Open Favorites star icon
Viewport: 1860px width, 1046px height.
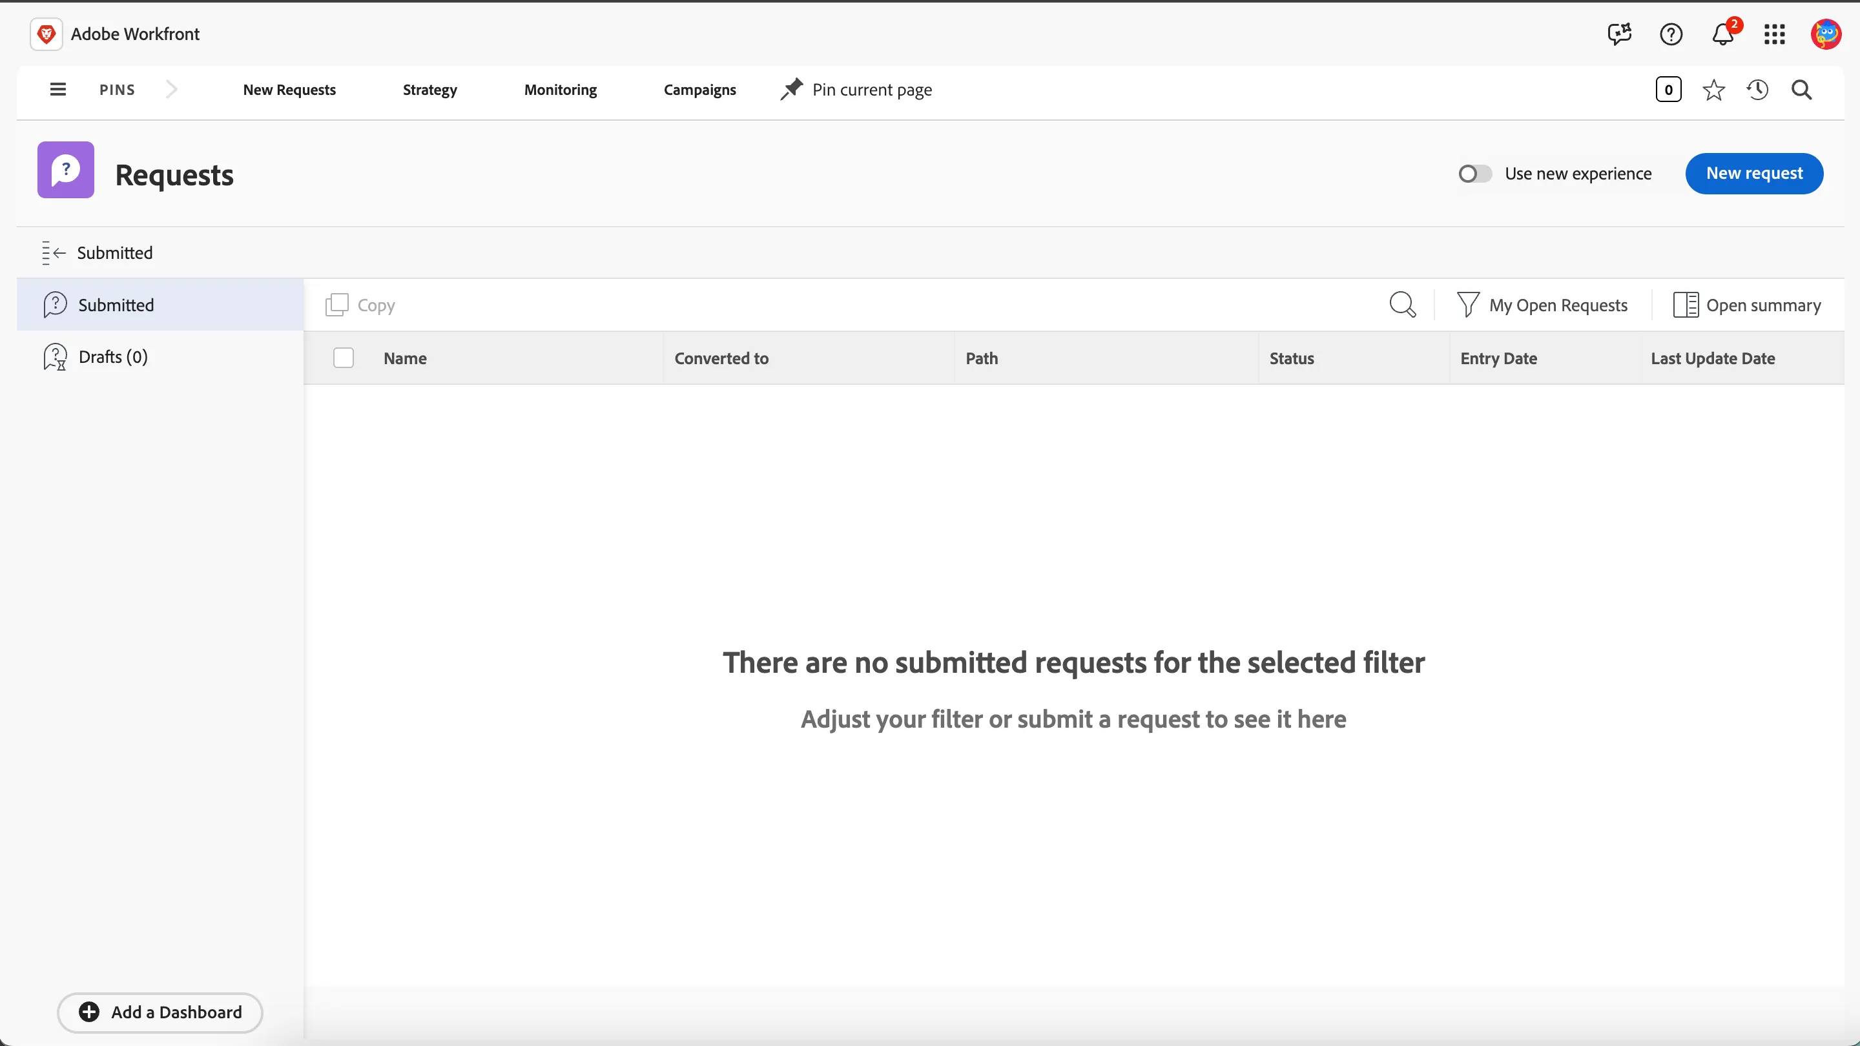click(1713, 90)
